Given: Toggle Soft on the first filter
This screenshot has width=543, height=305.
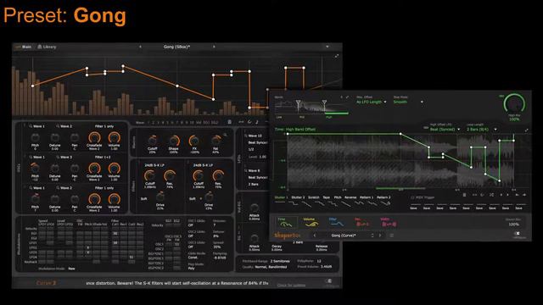Looking at the screenshot, I should click(x=143, y=199).
